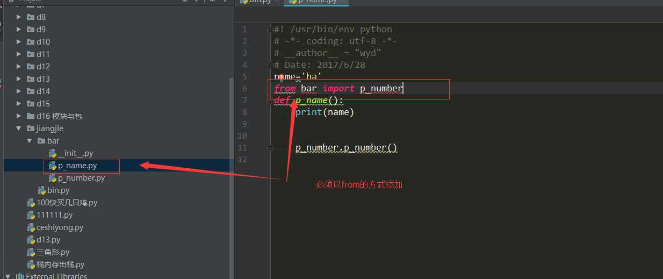
Task: Toggle fold marker at line 11
Action: click(x=271, y=147)
